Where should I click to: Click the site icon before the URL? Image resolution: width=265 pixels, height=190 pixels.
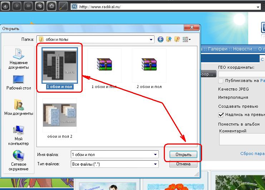tap(74, 7)
